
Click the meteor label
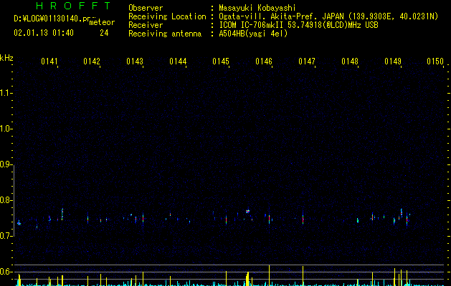[x=102, y=22]
